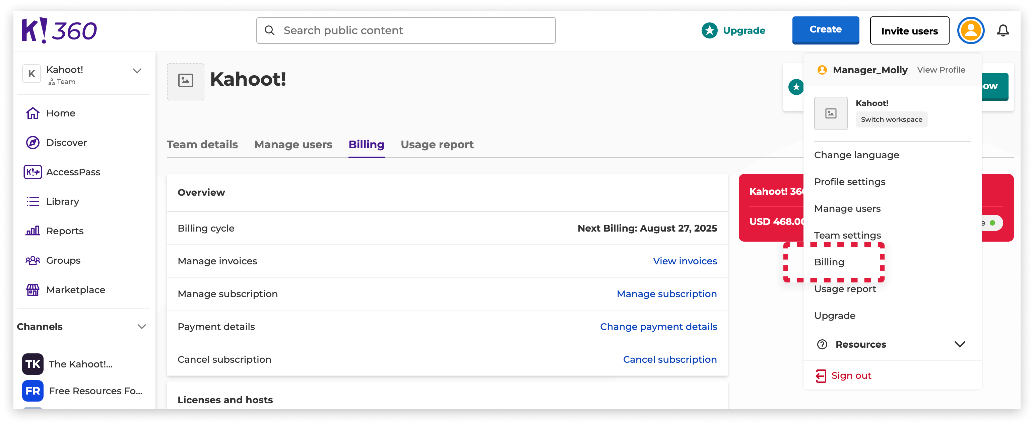Click the Manager_Molly user icon

(822, 70)
